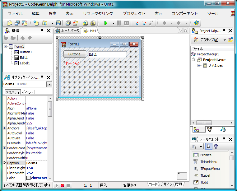Open the アクティブ dropdown arrow
This screenshot has width=237, height=191.
coord(225,40)
